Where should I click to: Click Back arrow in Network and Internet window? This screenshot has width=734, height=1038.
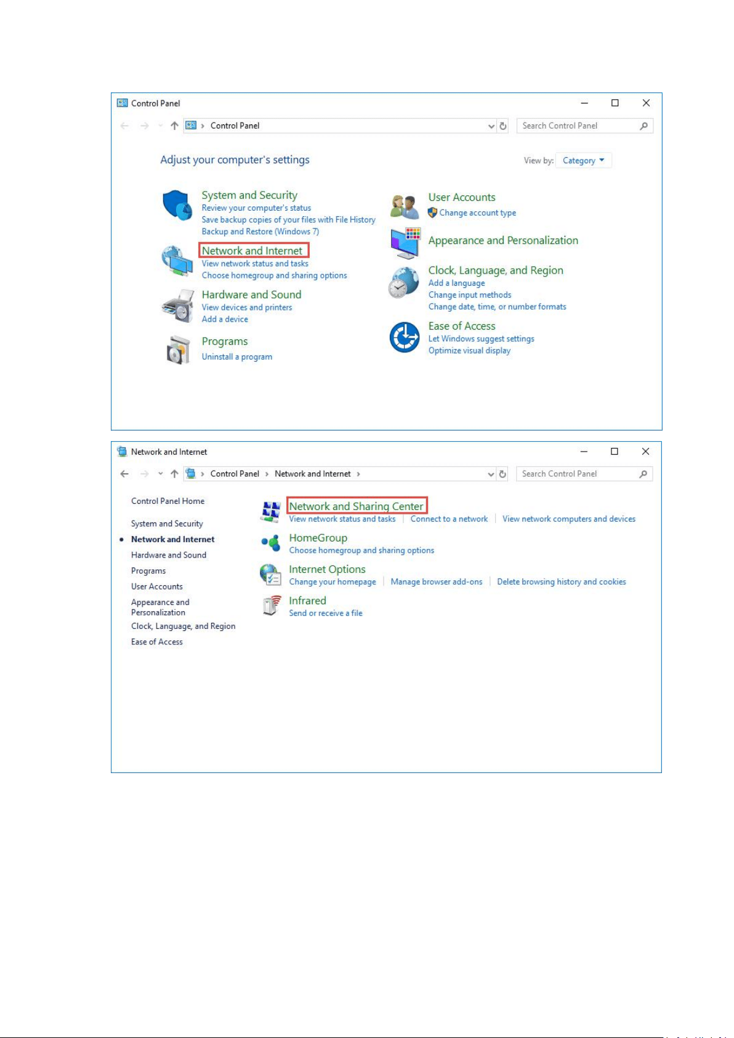tap(125, 474)
